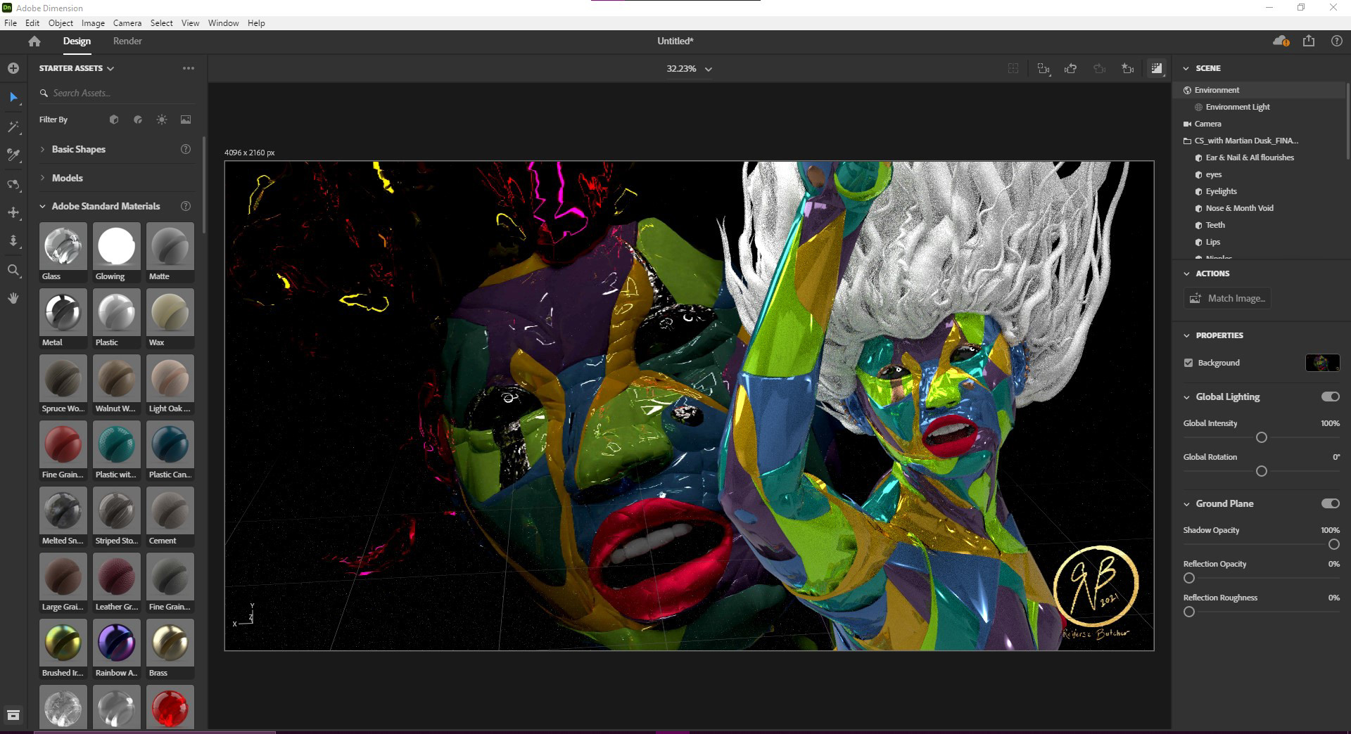Viewport: 1351px width, 734px height.
Task: Select the Glowing material thumbnail
Action: click(x=117, y=246)
